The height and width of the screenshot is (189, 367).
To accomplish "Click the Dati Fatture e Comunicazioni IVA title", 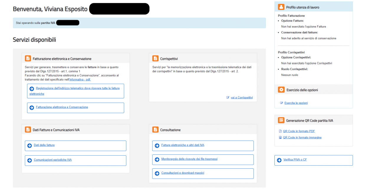I will point(56,130).
